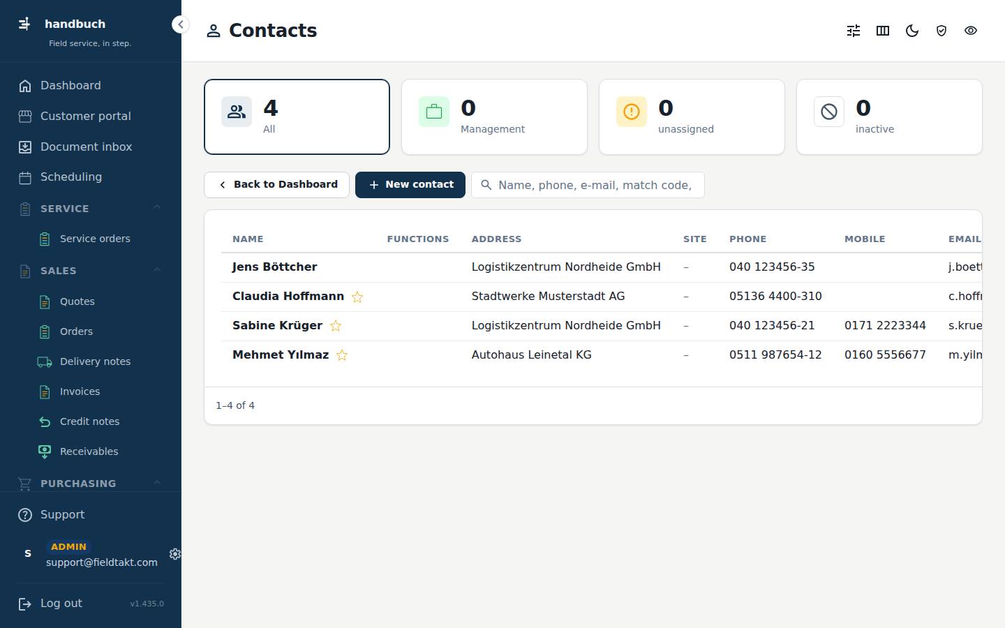Open account settings gear next to the admin email

point(175,553)
